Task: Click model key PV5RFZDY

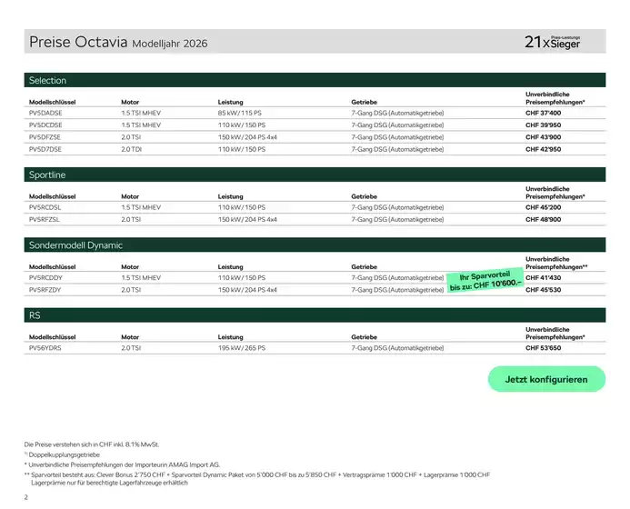Action: coord(45,290)
